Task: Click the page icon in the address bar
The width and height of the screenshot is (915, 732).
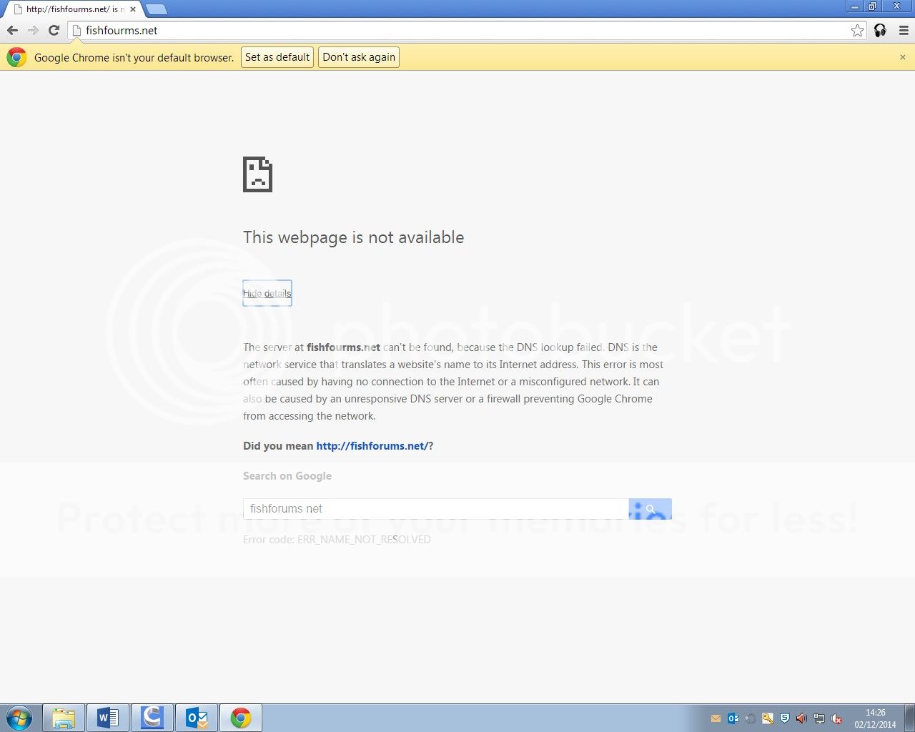Action: point(77,30)
